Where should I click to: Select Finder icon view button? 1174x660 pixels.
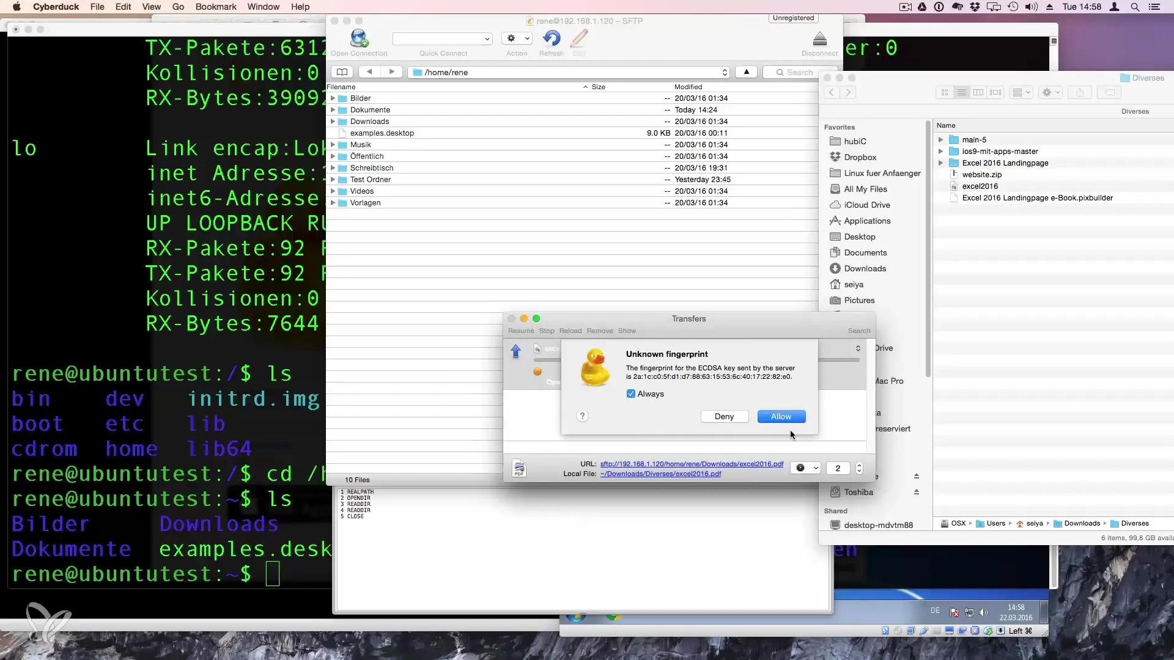click(945, 92)
